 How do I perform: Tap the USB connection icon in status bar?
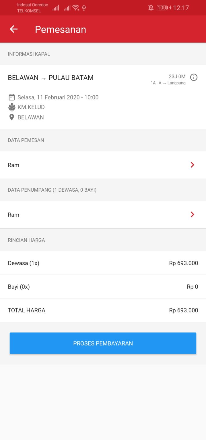pos(84,8)
